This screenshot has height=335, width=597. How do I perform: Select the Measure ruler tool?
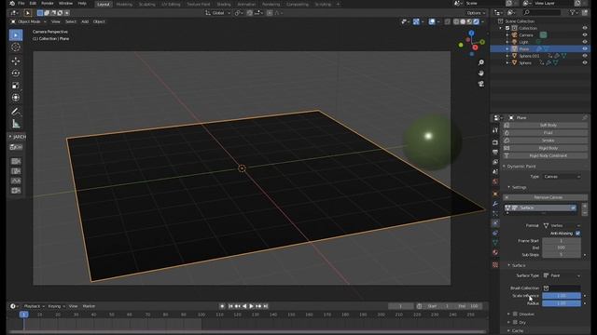click(16, 124)
